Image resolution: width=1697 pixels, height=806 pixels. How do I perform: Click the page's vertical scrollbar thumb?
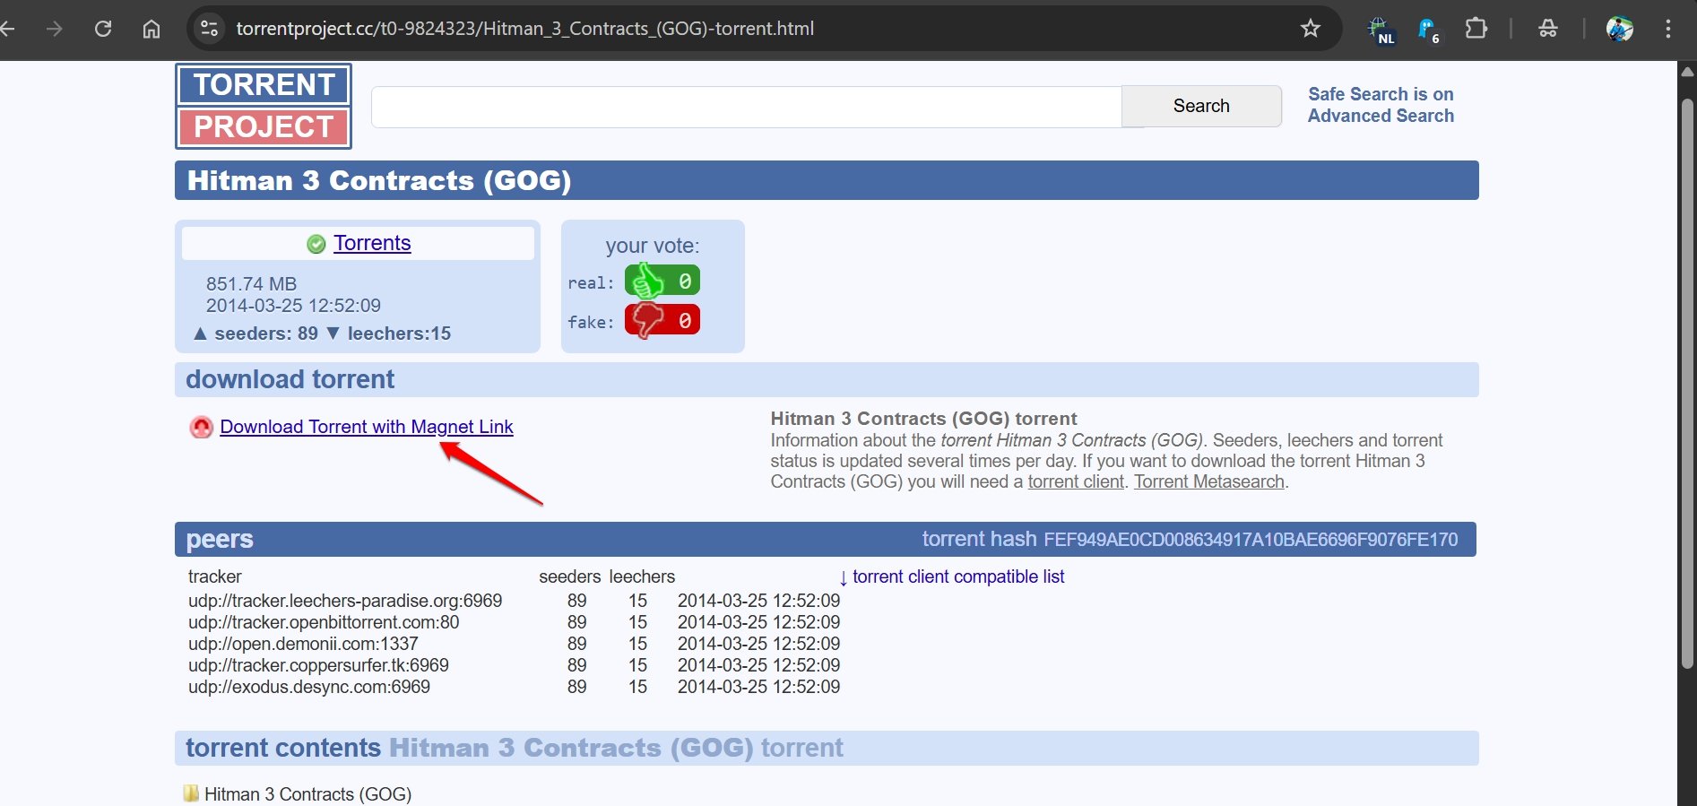coord(1687,382)
